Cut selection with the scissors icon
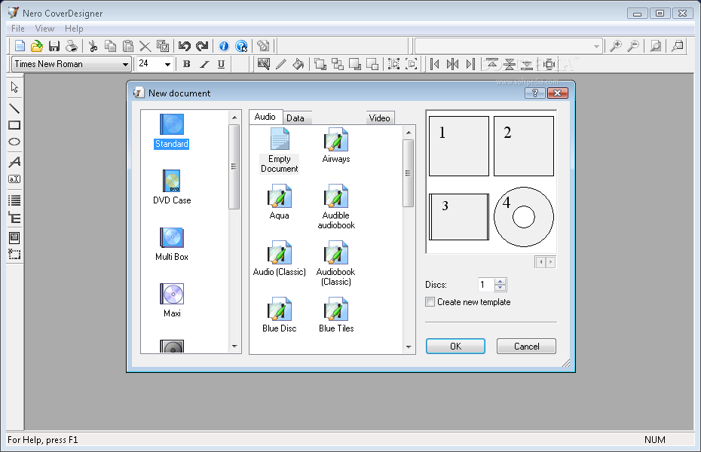This screenshot has width=701, height=452. (x=93, y=46)
